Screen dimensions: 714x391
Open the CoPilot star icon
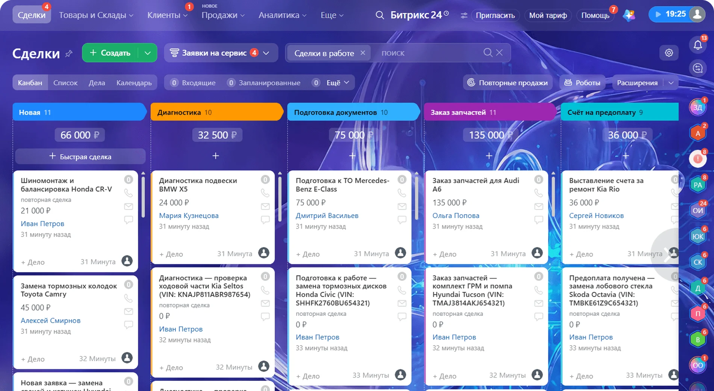[629, 15]
